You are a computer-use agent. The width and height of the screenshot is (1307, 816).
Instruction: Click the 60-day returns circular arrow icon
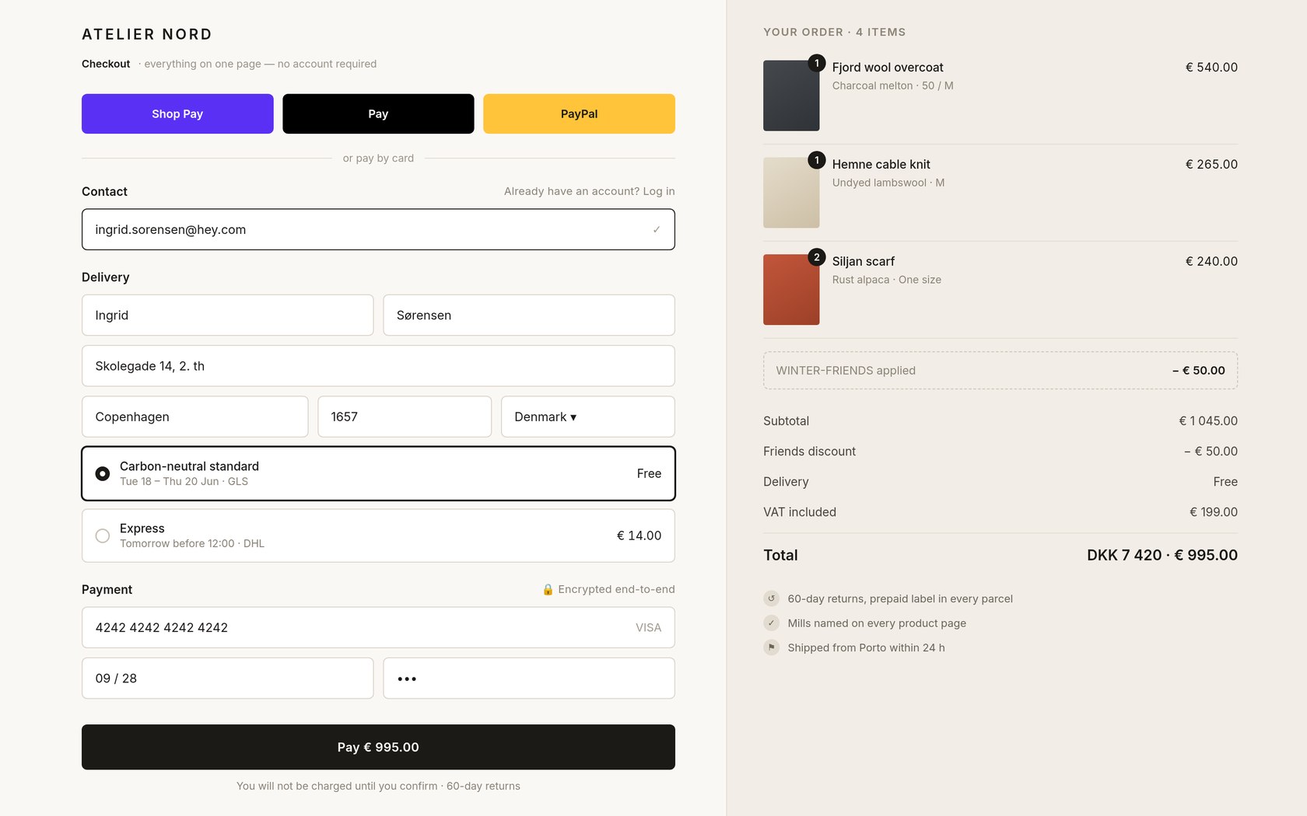tap(771, 598)
